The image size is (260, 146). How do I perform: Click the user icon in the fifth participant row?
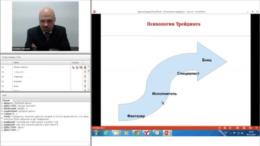(x=85, y=86)
